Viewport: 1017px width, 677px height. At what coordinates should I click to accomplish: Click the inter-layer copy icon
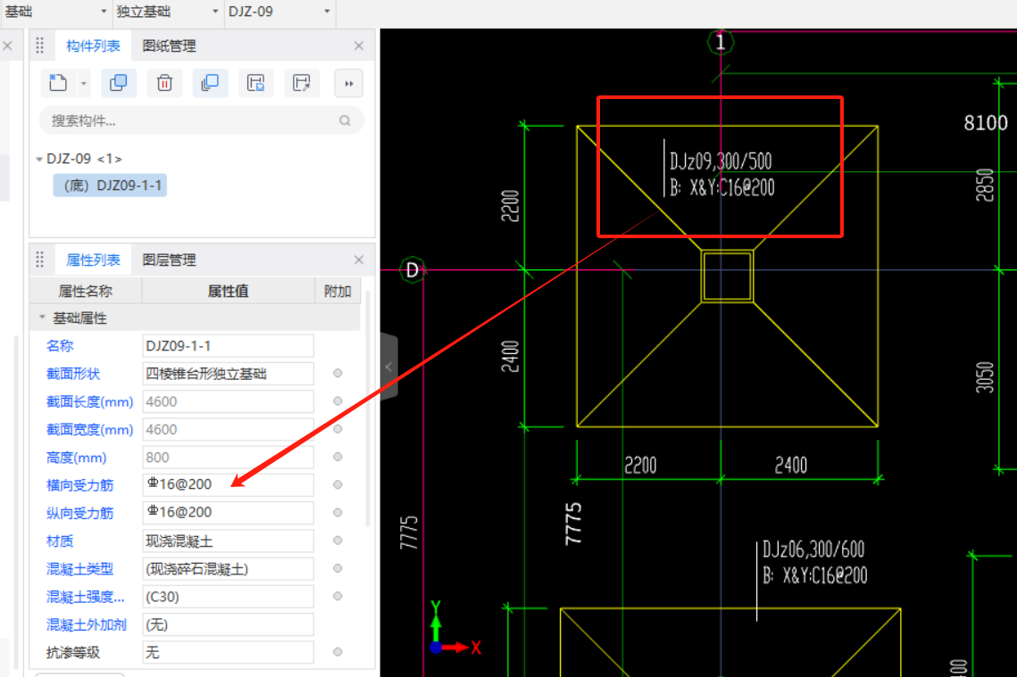point(210,83)
